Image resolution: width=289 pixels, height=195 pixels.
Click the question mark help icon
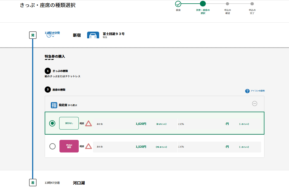247,91
